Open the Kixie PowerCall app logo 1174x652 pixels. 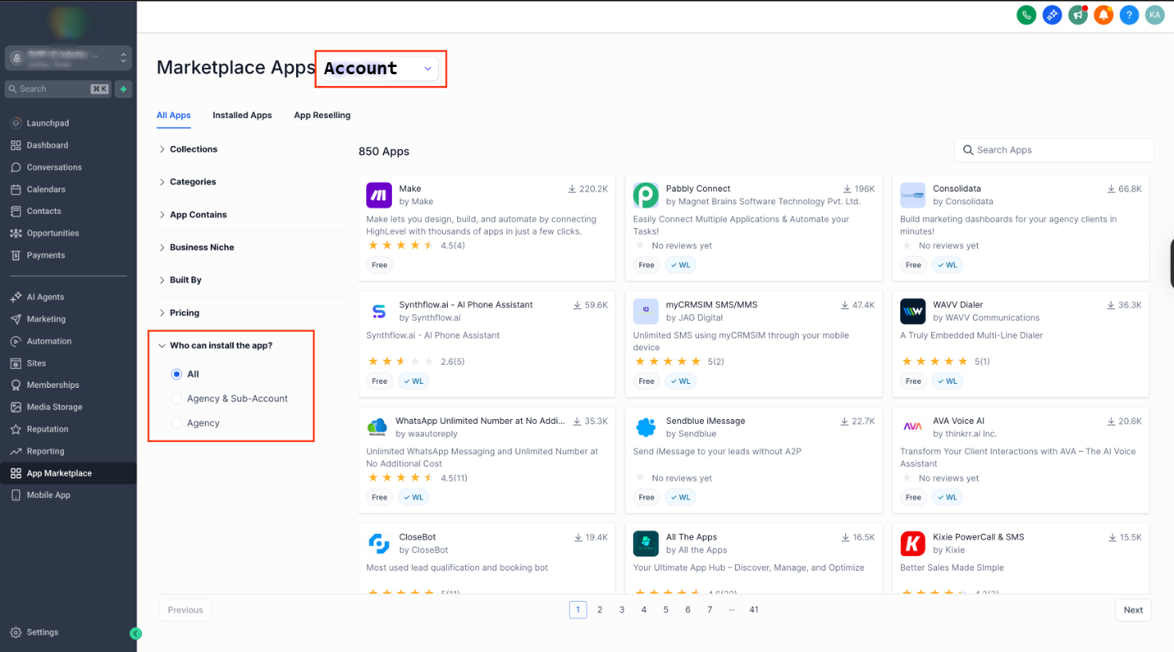point(913,543)
